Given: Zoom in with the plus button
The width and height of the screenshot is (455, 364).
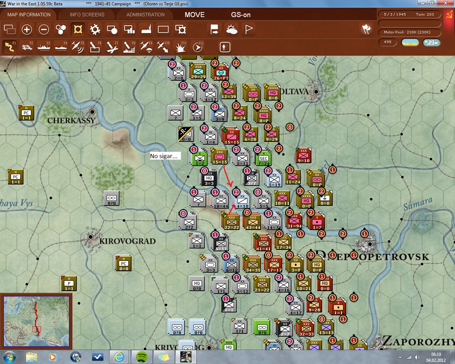Looking at the screenshot, I should coord(27,29).
